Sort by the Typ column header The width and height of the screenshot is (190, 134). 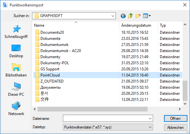170,25
